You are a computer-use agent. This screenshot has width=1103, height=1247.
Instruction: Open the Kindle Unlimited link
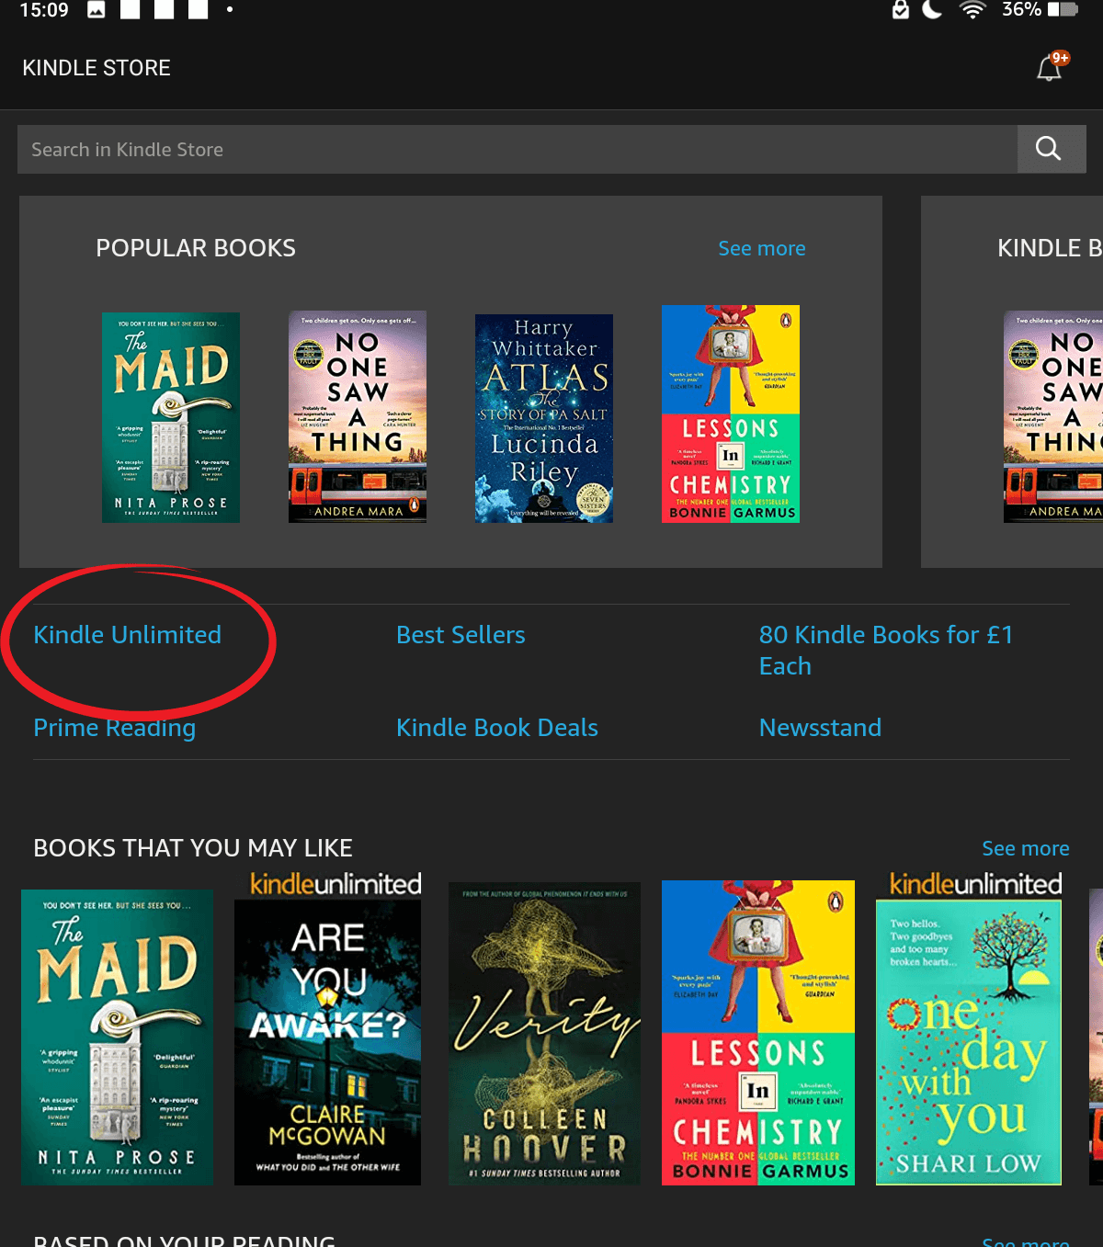pyautogui.click(x=128, y=635)
